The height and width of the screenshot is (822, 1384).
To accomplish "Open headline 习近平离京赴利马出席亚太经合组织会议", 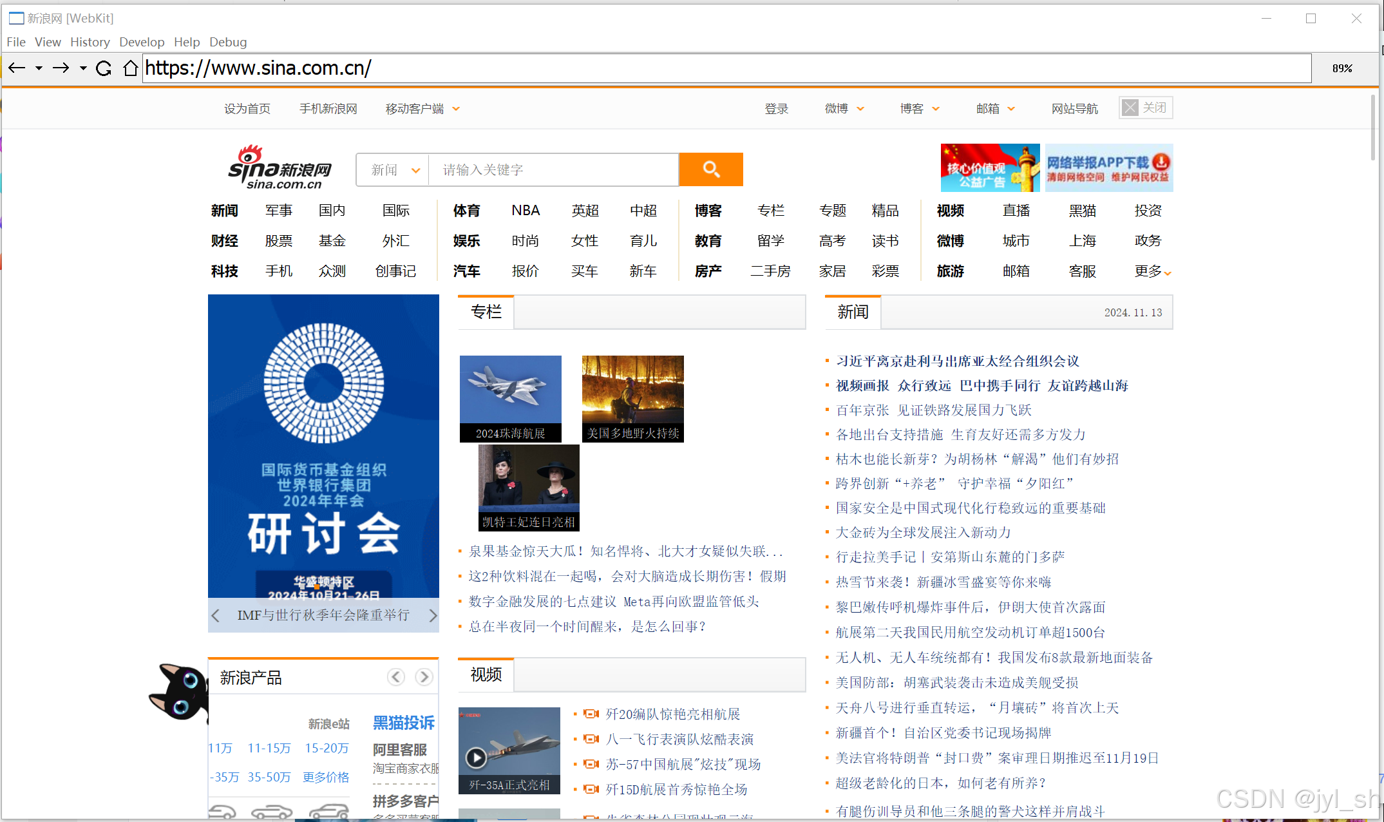I will pyautogui.click(x=957, y=361).
